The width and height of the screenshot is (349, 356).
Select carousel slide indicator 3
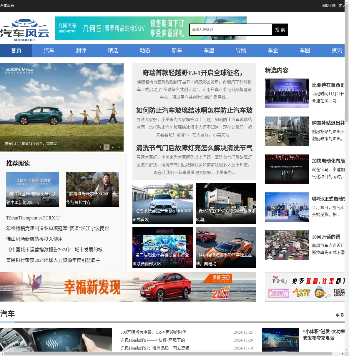click(x=107, y=147)
